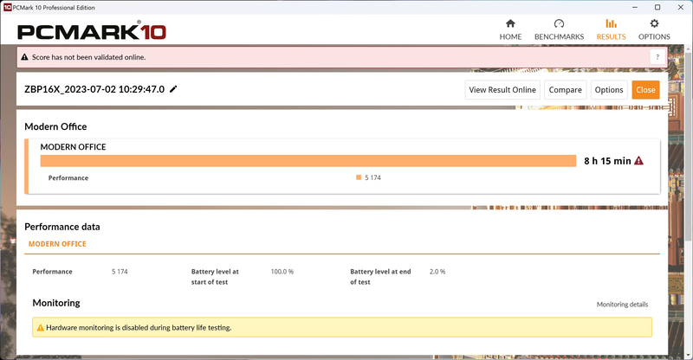This screenshot has width=693, height=360.
Task: Maximize the PCMark 10 window
Action: coord(657,7)
